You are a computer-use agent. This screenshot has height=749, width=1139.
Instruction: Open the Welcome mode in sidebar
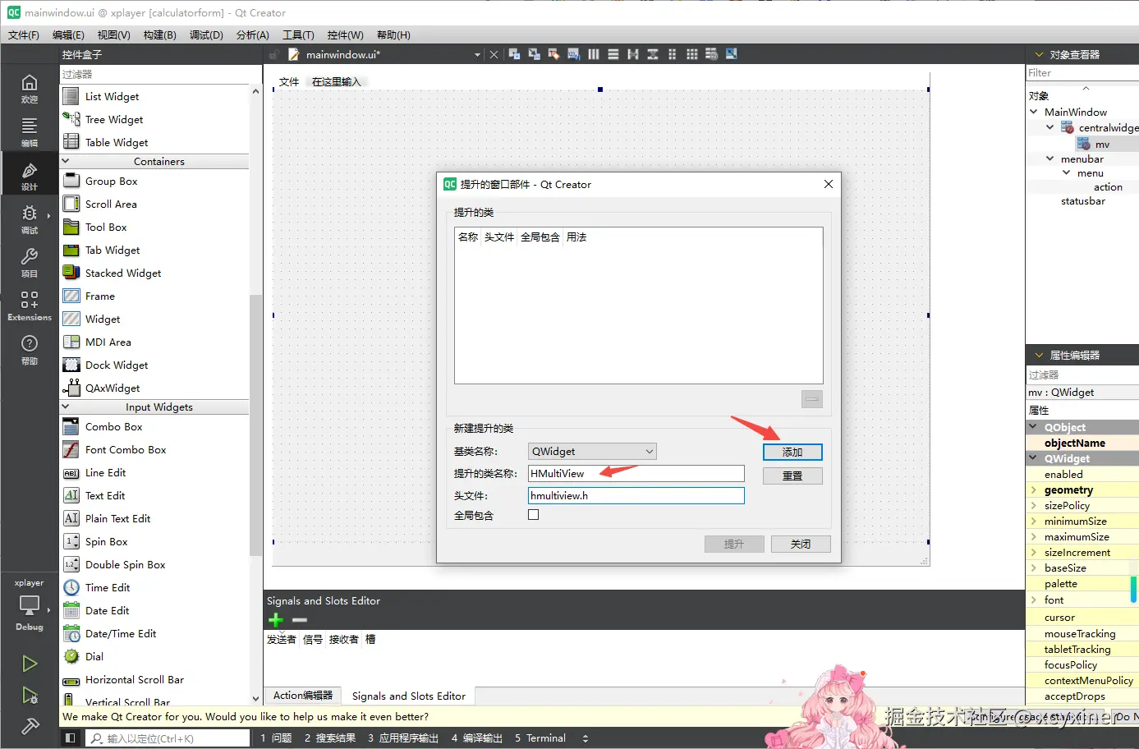click(x=29, y=88)
